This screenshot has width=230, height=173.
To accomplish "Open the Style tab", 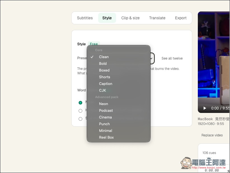I will coord(107,18).
